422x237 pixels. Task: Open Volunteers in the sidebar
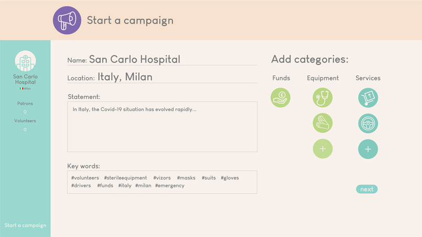coord(25,121)
